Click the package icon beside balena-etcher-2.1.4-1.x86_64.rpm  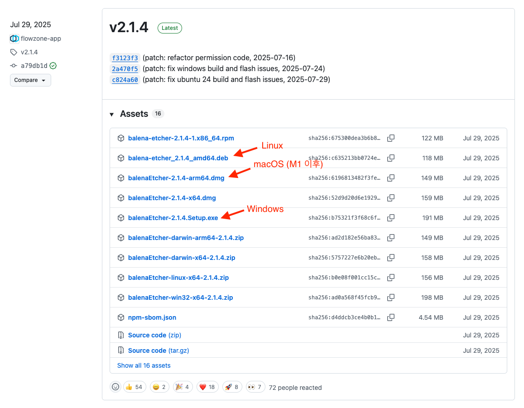point(121,138)
